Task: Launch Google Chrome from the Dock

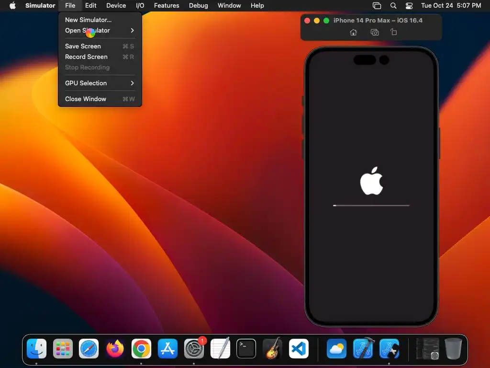Action: click(x=141, y=348)
